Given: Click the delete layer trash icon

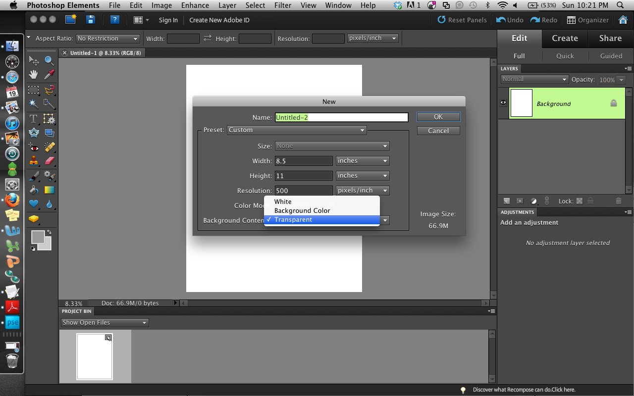Looking at the screenshot, I should [x=619, y=201].
